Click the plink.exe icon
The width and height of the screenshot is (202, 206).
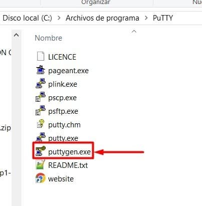click(x=41, y=83)
